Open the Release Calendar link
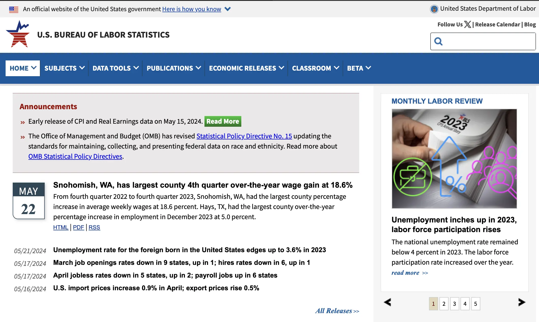The width and height of the screenshot is (539, 322). [x=498, y=25]
